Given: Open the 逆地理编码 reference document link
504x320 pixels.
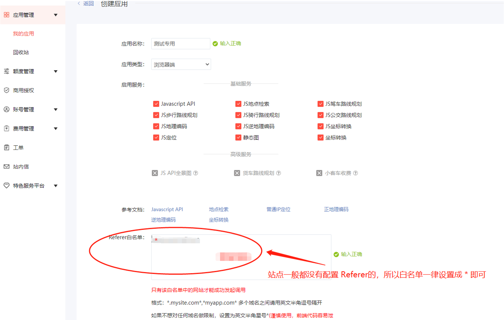Looking at the screenshot, I should (x=163, y=220).
